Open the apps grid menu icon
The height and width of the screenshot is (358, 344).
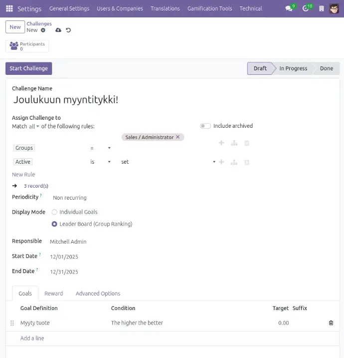[x=9, y=8]
